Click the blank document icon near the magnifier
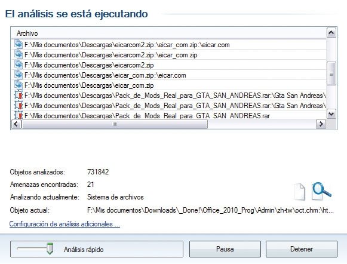This screenshot has width=347, height=264. (x=299, y=192)
